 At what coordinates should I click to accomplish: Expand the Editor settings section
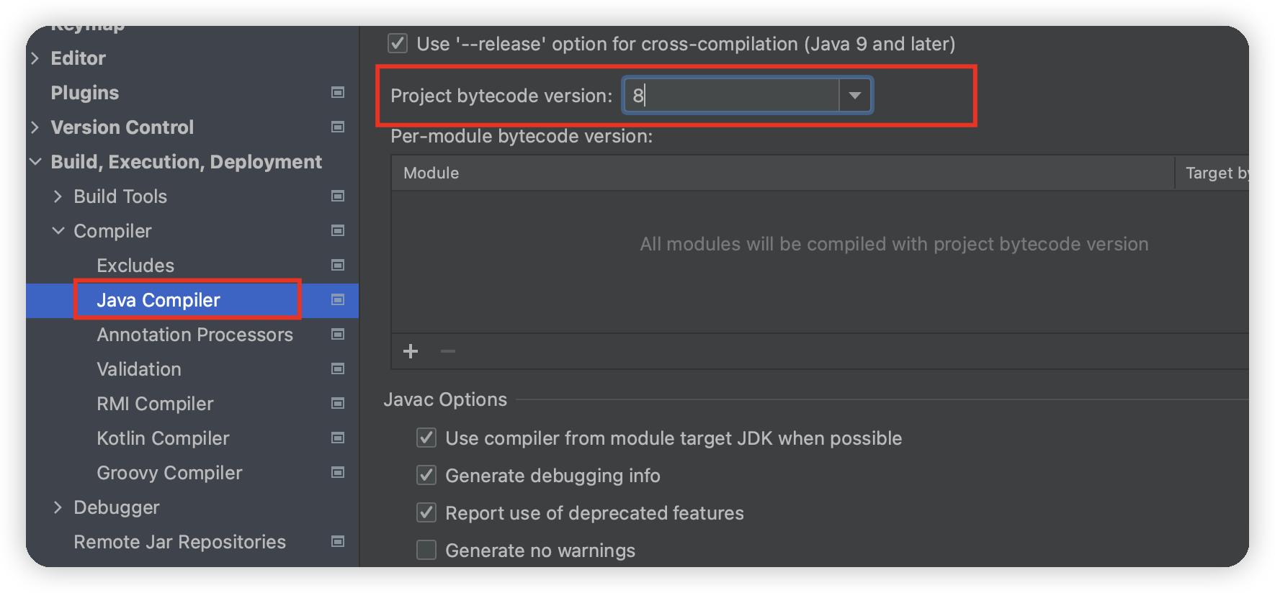pos(35,58)
